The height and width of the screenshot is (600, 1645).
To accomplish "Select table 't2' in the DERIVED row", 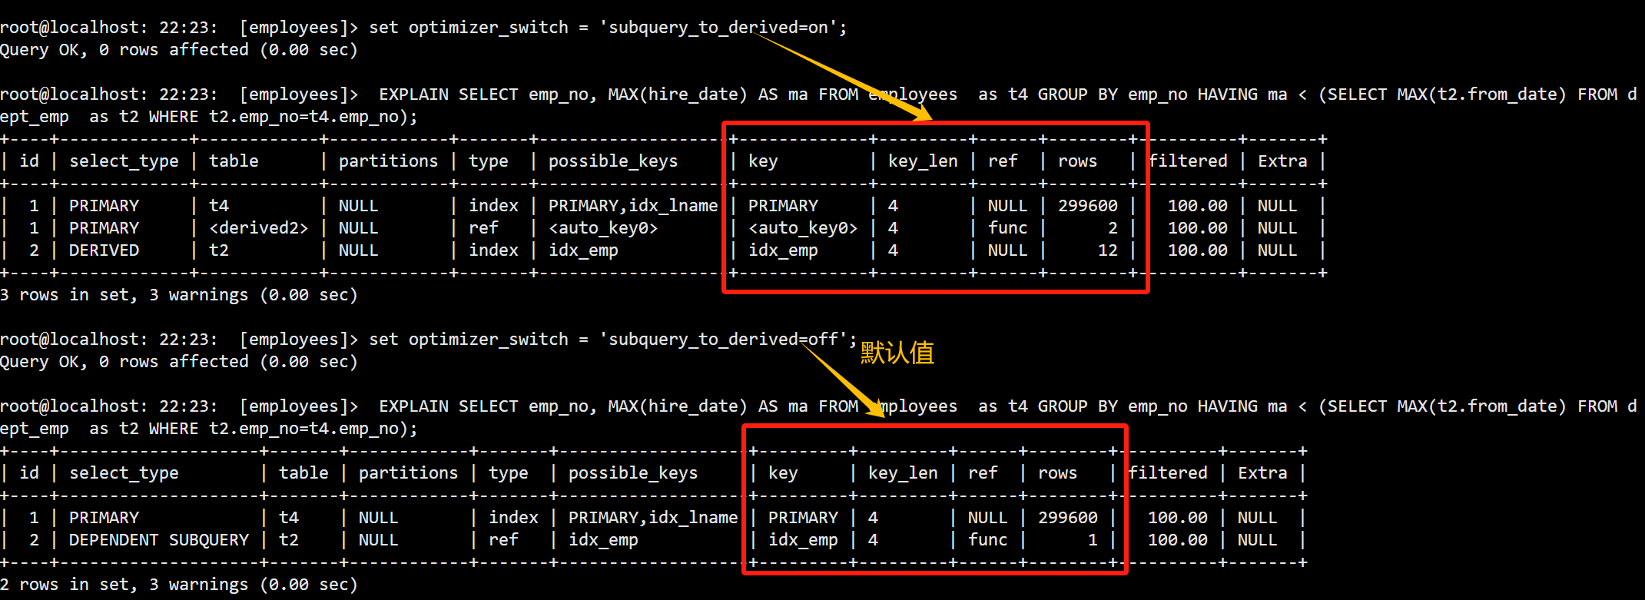I will pyautogui.click(x=219, y=250).
